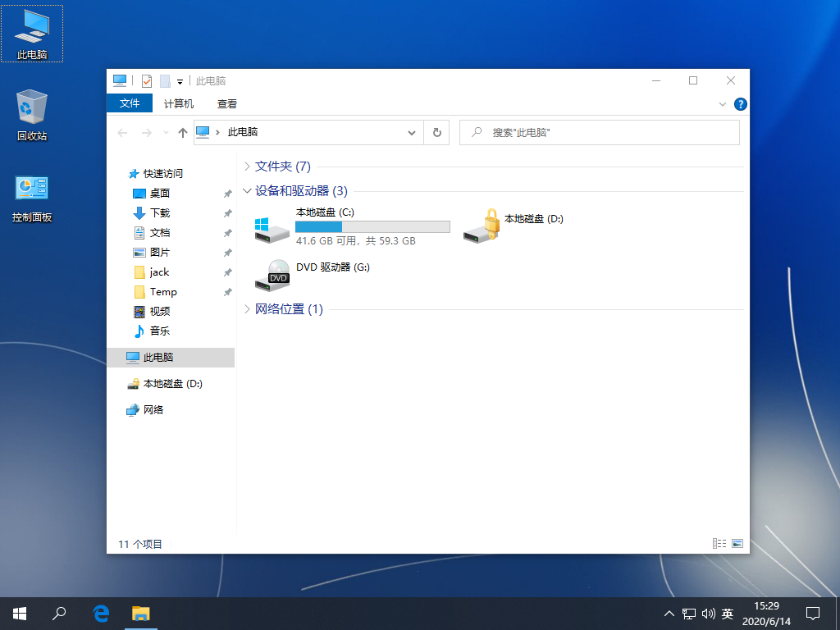The height and width of the screenshot is (630, 840).
Task: Open the 控制面板 desktop icon
Action: (32, 197)
